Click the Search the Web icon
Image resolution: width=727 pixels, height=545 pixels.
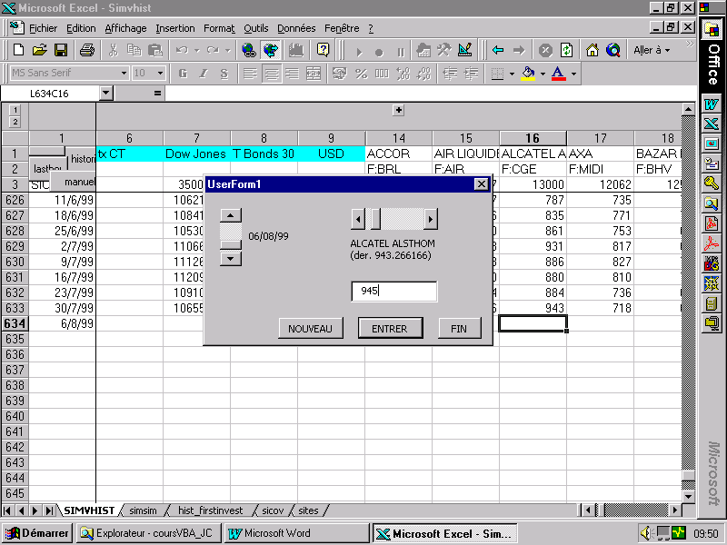click(613, 50)
